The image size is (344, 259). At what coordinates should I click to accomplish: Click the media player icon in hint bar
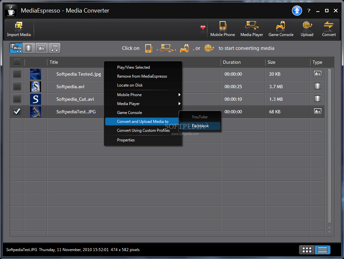[x=167, y=48]
